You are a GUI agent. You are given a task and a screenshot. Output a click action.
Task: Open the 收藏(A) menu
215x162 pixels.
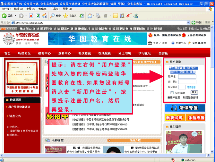click(43, 9)
